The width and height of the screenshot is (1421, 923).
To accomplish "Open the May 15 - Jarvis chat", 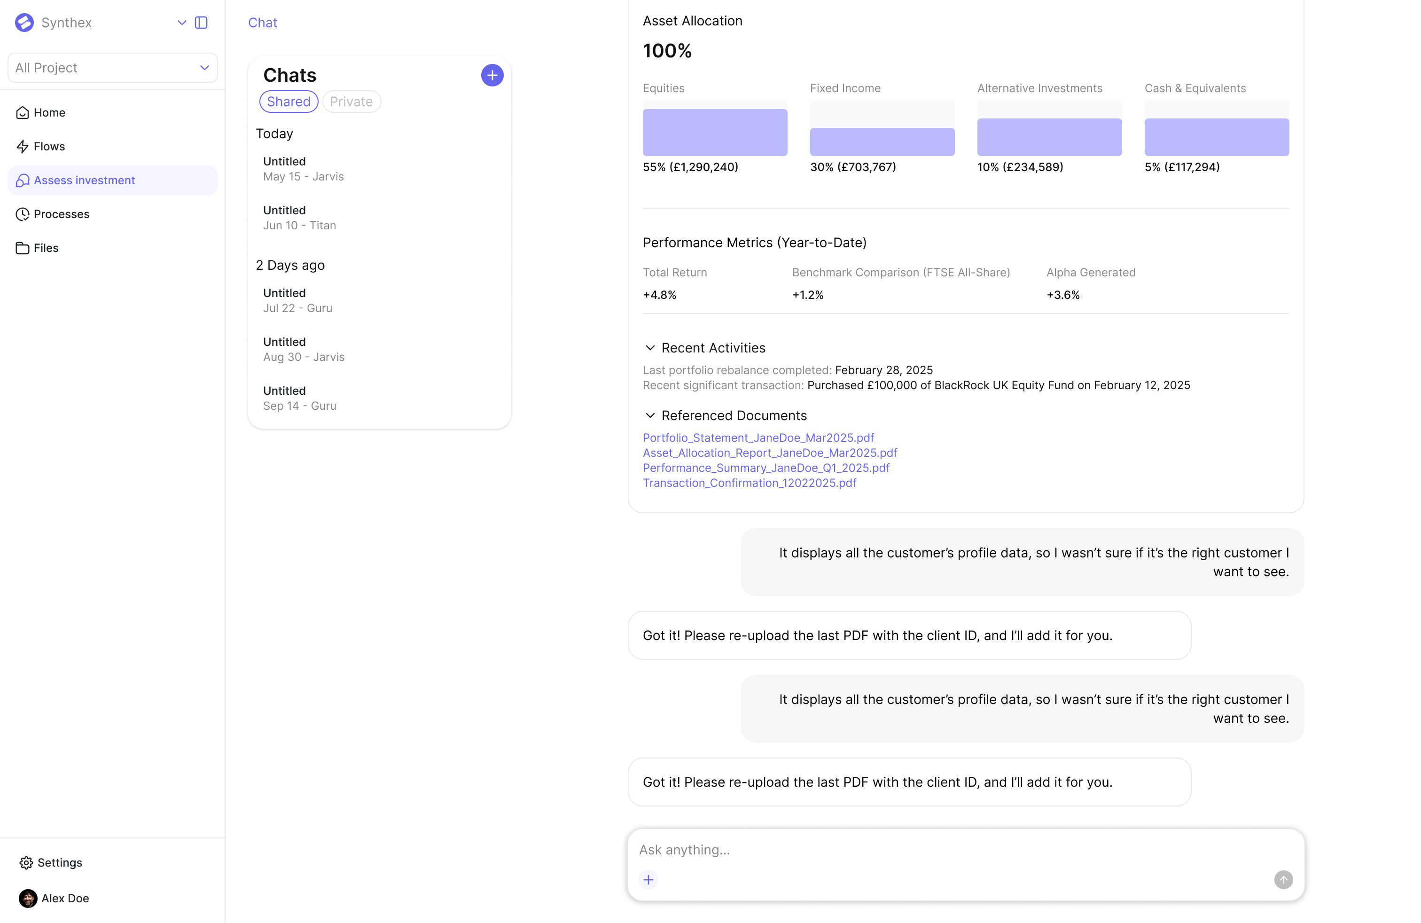I will (x=380, y=169).
